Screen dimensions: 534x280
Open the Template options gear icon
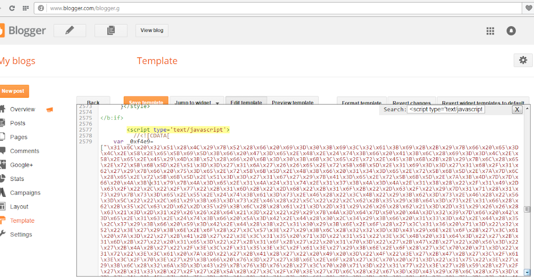tap(523, 60)
